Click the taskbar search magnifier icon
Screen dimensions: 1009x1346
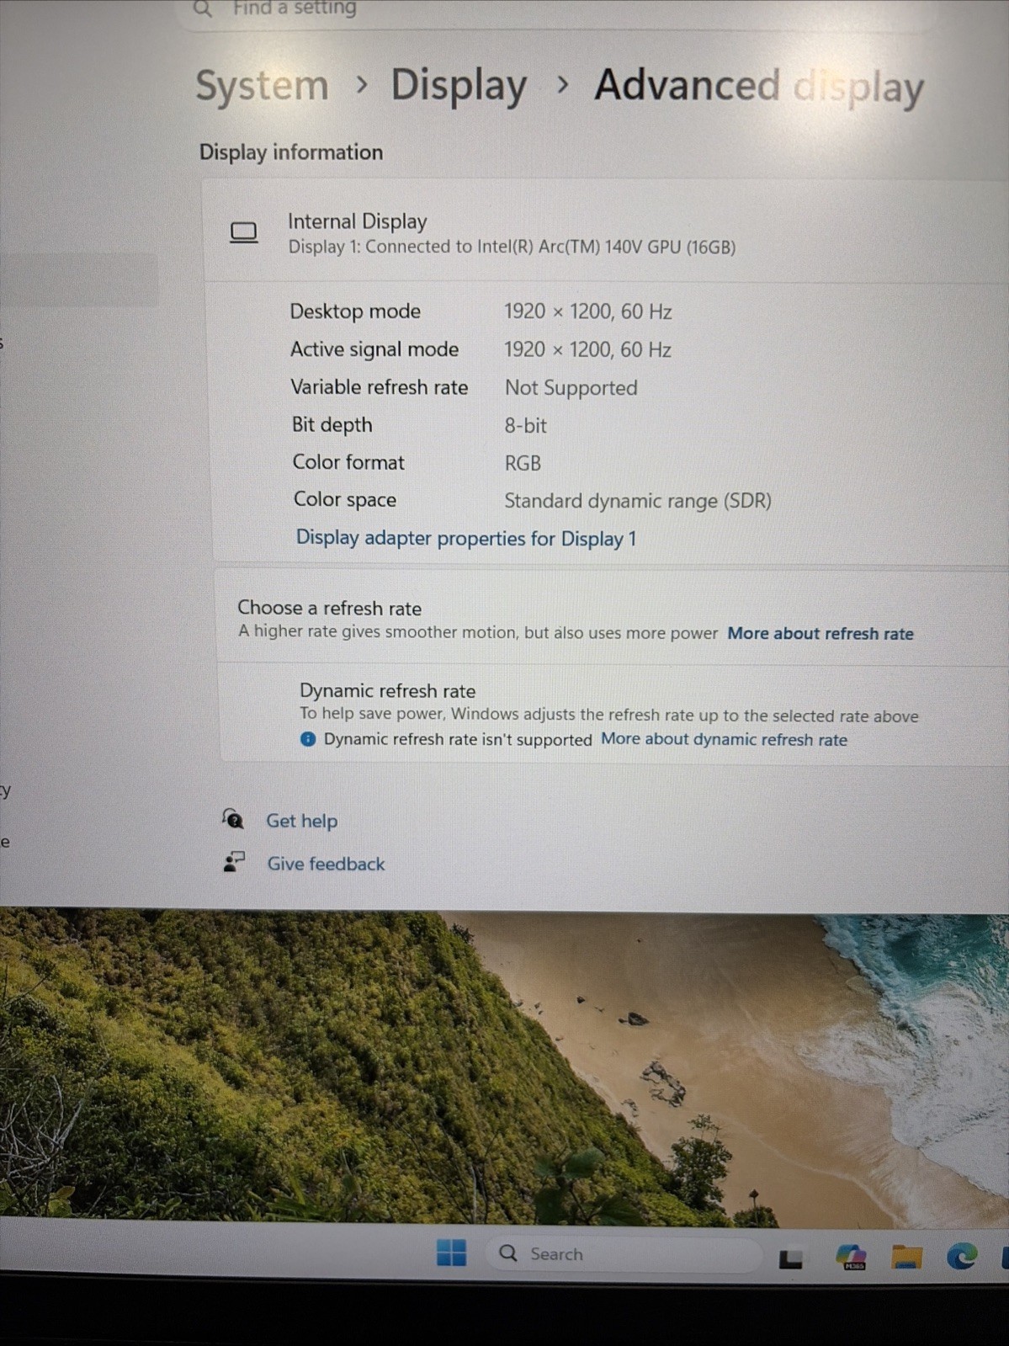(508, 1253)
